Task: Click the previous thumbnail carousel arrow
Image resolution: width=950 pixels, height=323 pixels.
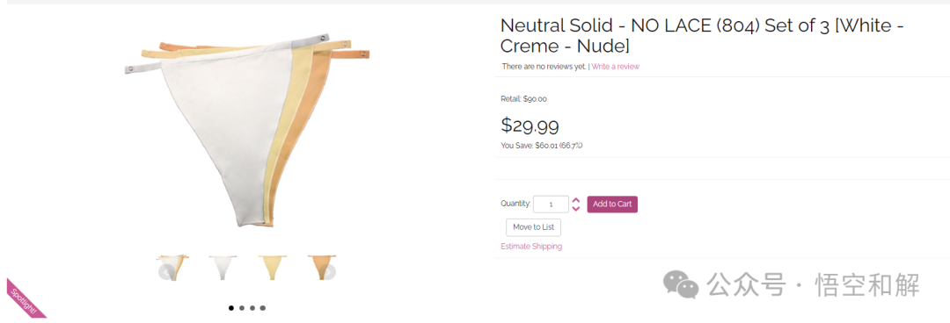Action: point(167,272)
